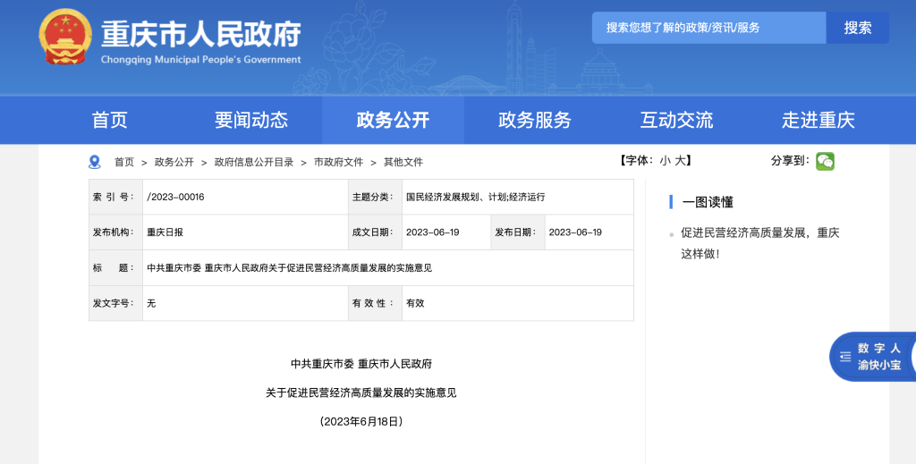Open the 数字人 渝快小宝 assistant widget
Image resolution: width=916 pixels, height=464 pixels.
tap(872, 357)
